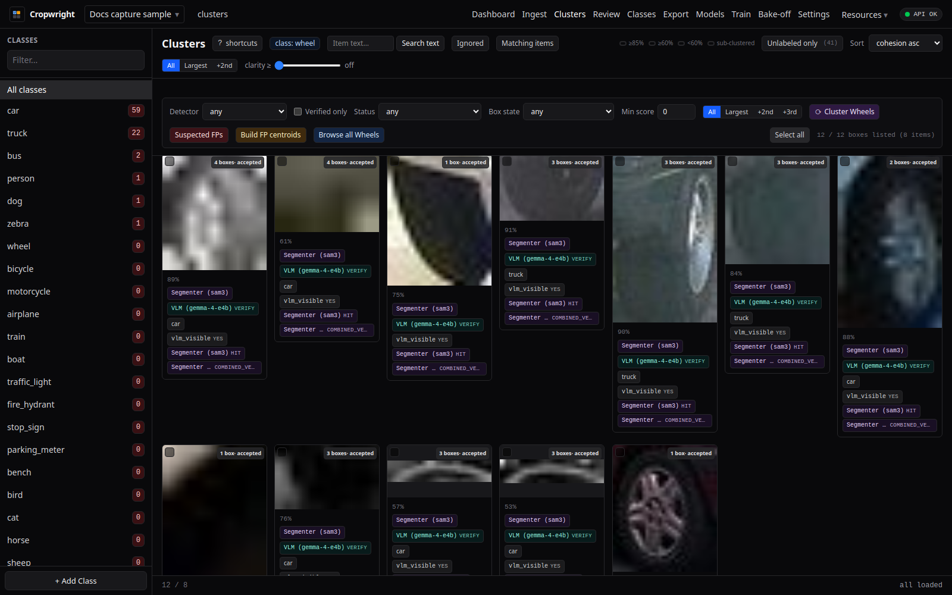Tick the 91% cluster card checkbox
The height and width of the screenshot is (595, 952).
pos(507,161)
